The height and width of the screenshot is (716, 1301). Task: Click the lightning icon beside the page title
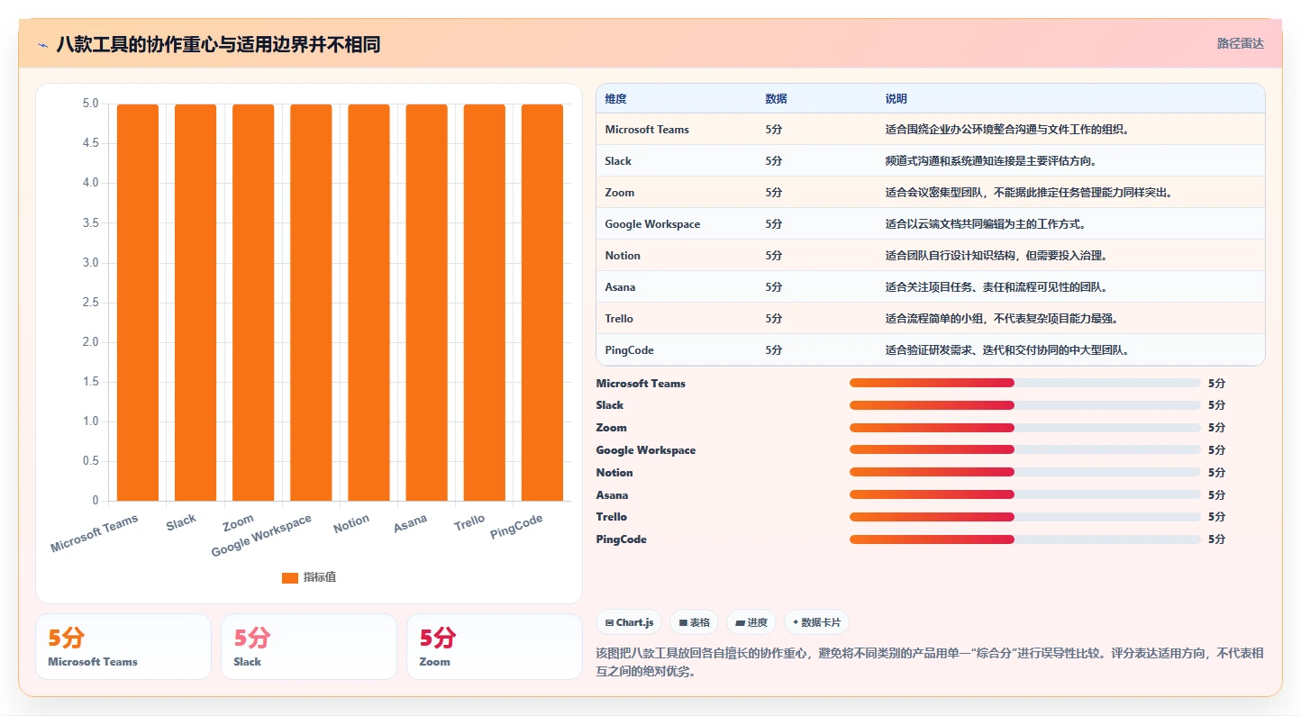point(42,45)
